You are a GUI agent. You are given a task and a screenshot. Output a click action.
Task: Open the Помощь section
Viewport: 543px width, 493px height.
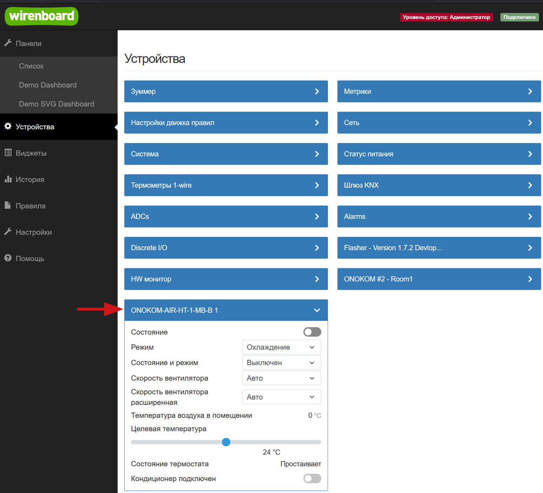(59, 259)
